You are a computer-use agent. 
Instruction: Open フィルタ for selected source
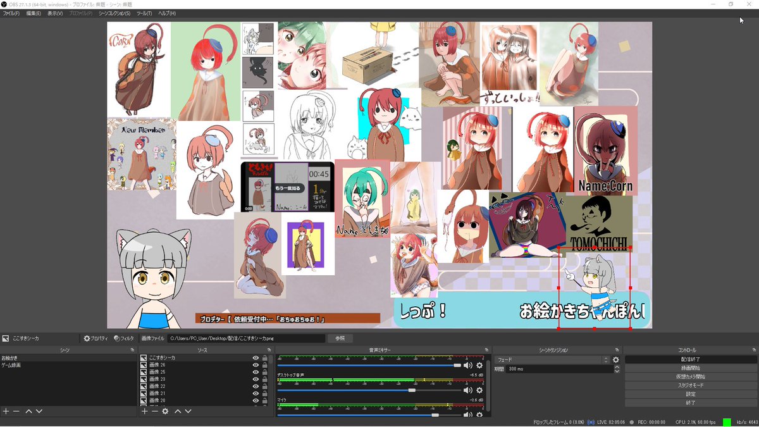tap(124, 338)
